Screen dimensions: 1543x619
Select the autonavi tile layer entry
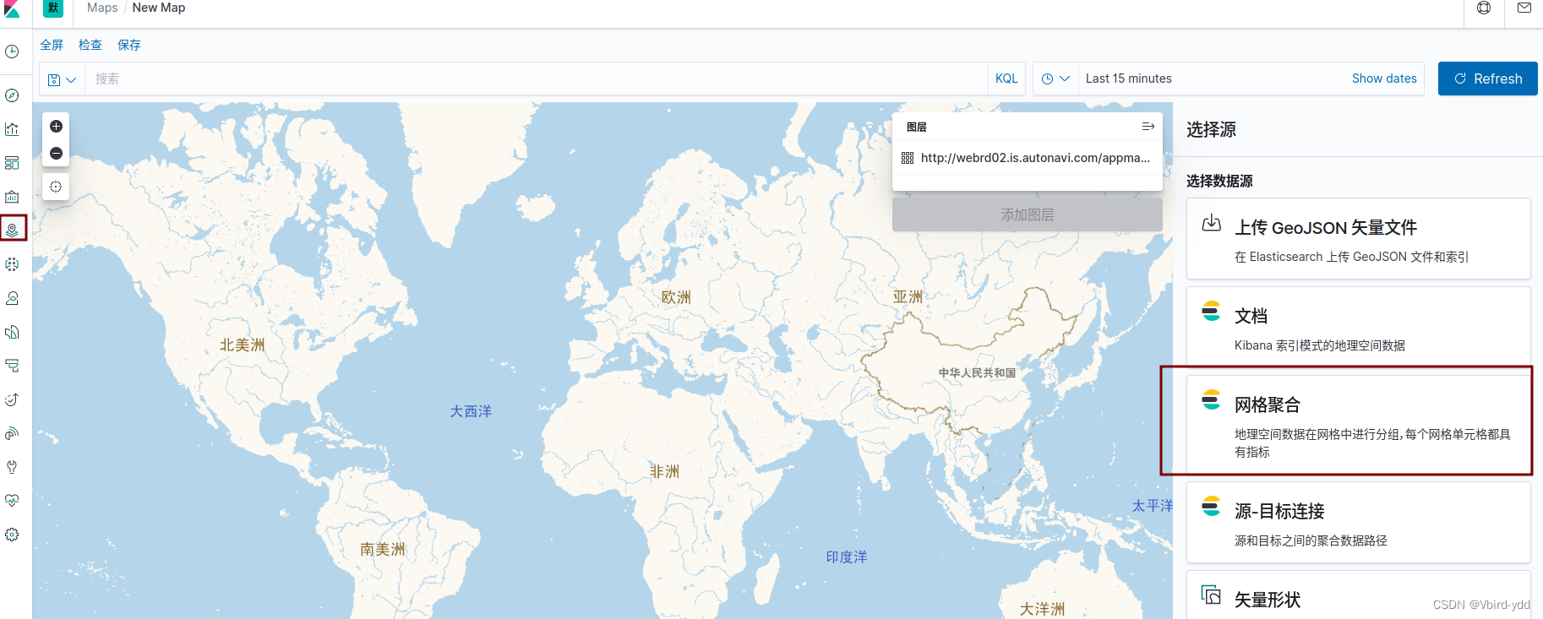pyautogui.click(x=1028, y=158)
